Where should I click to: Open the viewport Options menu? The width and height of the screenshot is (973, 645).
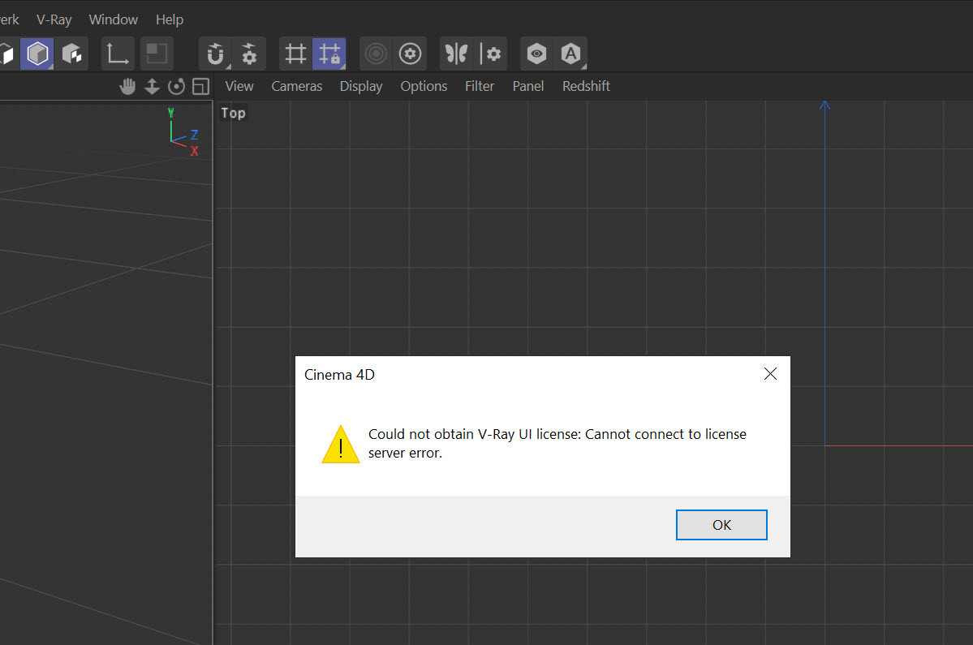424,86
